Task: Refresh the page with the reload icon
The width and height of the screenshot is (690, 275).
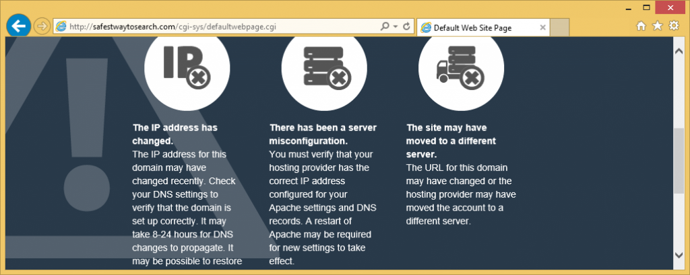Action: (x=406, y=27)
